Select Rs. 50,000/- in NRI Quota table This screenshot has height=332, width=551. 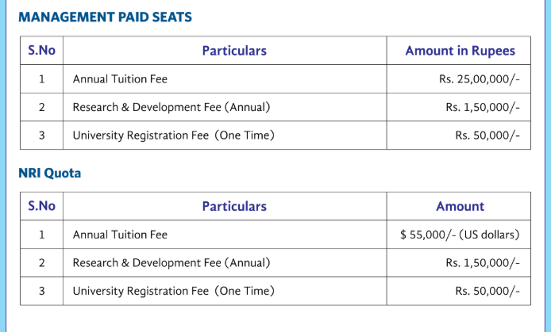pyautogui.click(x=487, y=291)
